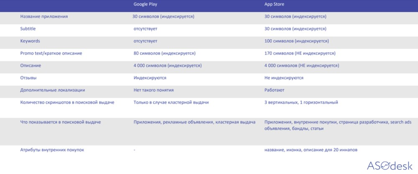Select the 'Название приложения' row label
This screenshot has width=418, height=174.
click(x=44, y=17)
